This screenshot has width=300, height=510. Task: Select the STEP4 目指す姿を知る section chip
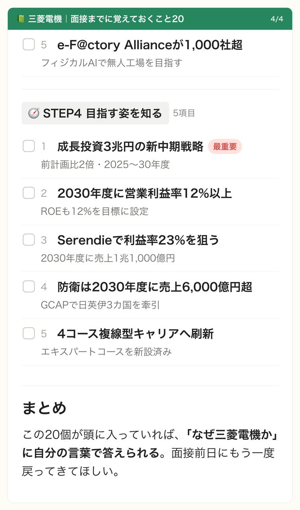coord(95,113)
